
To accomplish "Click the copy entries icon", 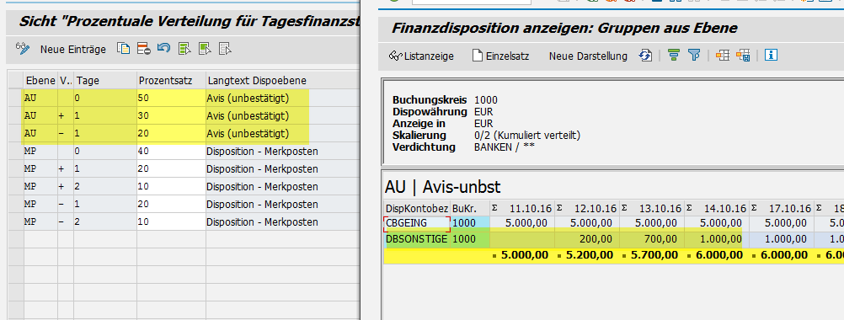I will pos(124,49).
